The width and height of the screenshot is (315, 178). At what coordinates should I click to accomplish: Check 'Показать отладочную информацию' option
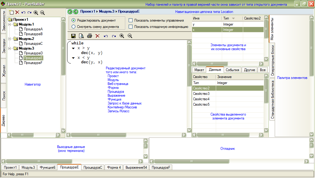[130, 27]
